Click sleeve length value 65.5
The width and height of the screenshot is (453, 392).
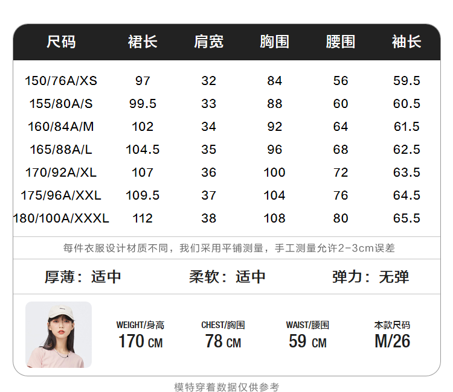pos(406,218)
